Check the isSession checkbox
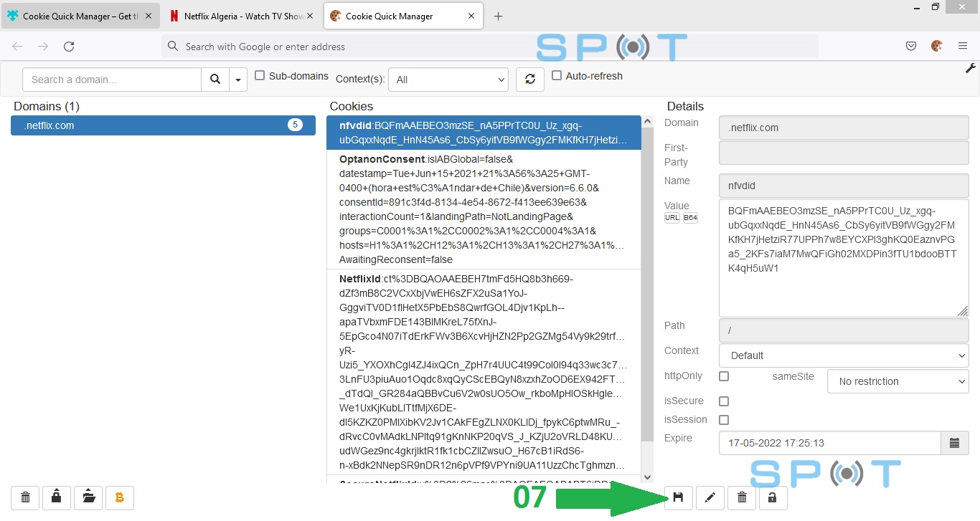The image size is (980, 521). 724,420
